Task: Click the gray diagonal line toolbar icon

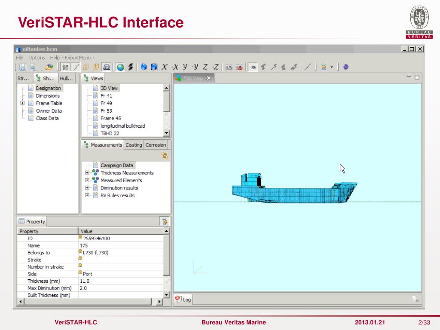Action: (x=308, y=67)
